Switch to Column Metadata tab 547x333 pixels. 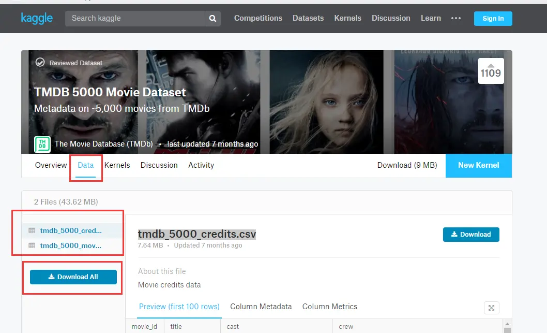pyautogui.click(x=261, y=307)
